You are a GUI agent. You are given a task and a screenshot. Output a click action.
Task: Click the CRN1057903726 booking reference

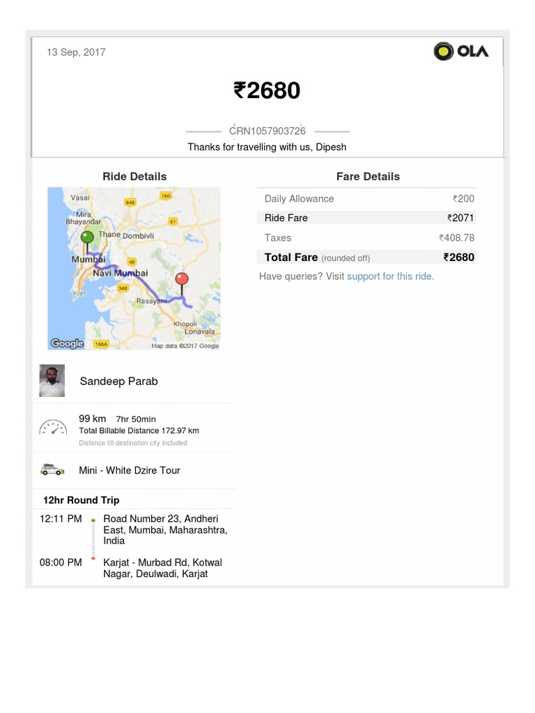pos(267,131)
